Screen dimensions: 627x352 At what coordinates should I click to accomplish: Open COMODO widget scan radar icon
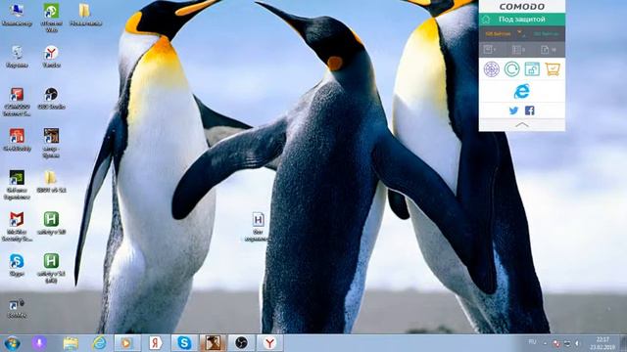pos(492,69)
